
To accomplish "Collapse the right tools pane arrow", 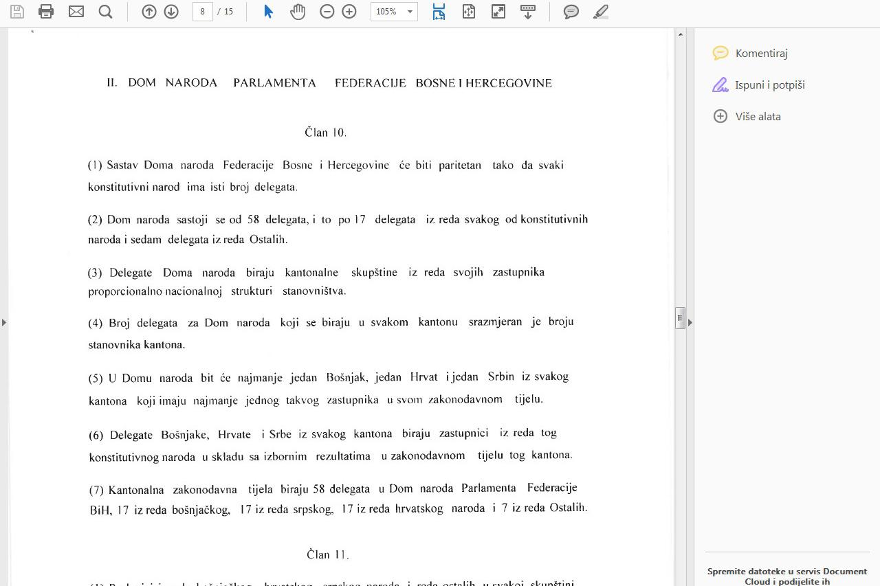I will pos(690,322).
